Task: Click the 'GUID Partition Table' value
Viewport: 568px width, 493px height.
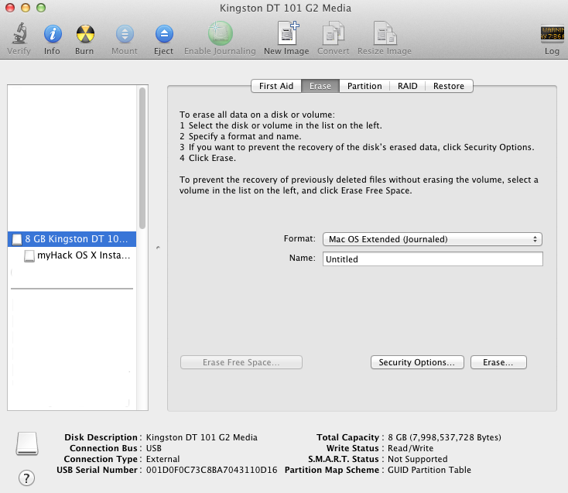Action: coord(429,470)
